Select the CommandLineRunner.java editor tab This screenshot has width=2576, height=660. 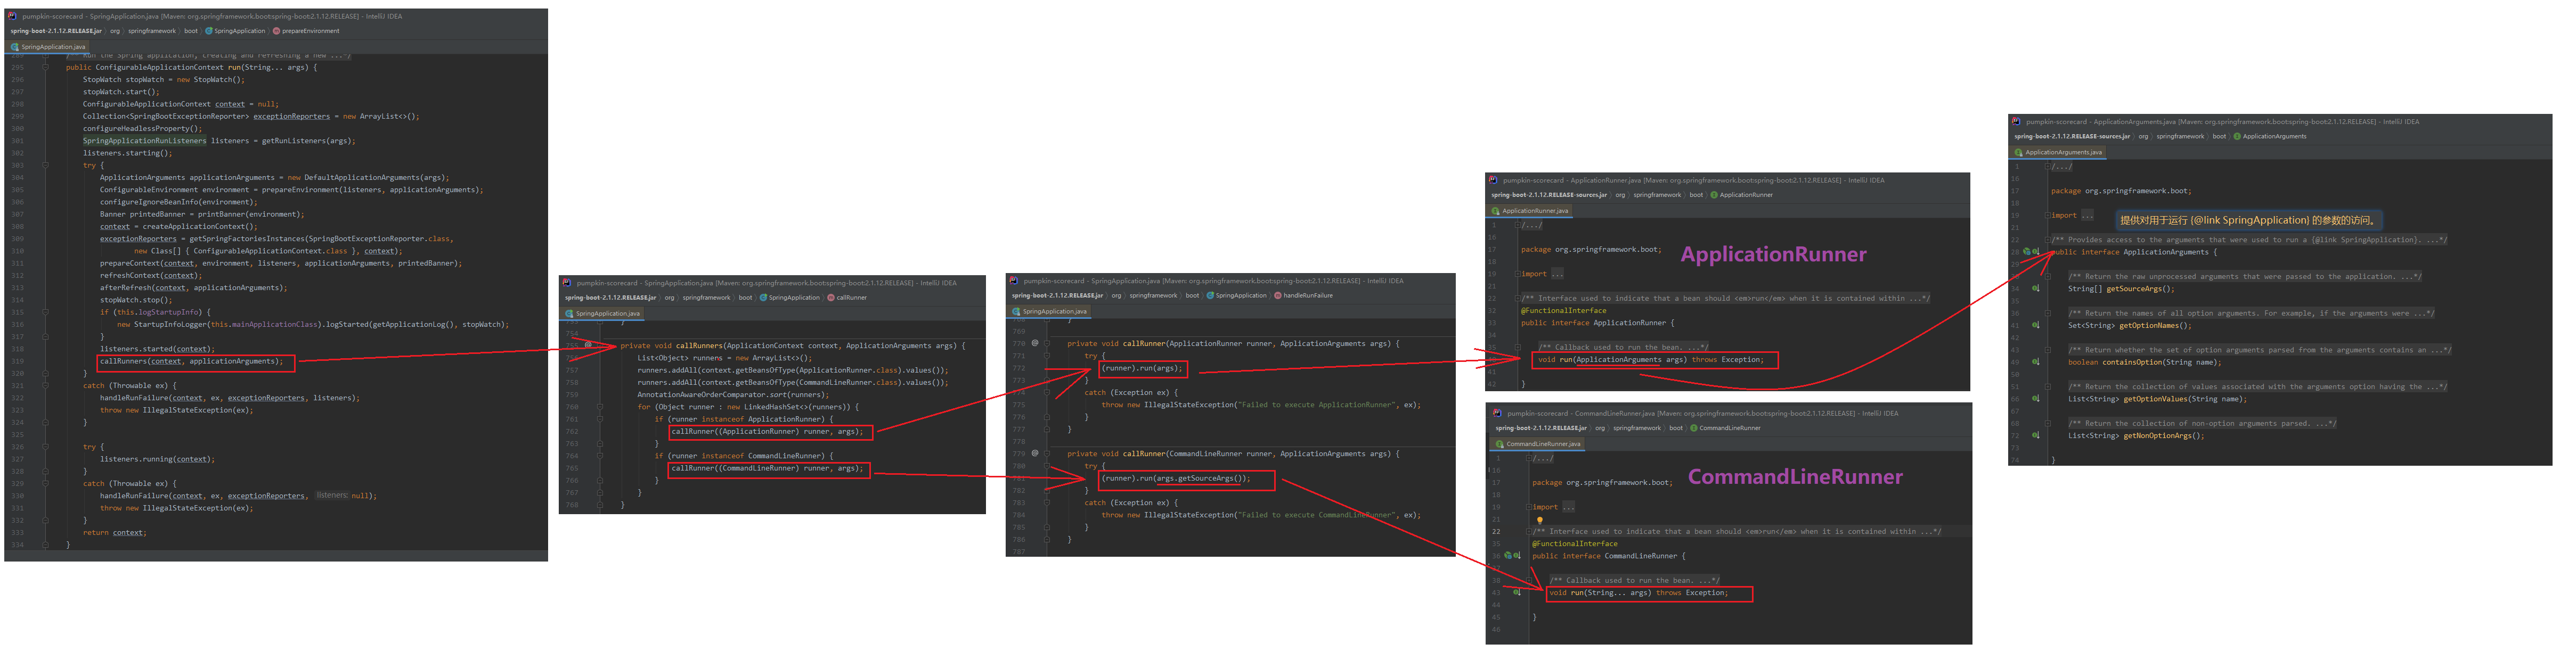coord(1543,444)
